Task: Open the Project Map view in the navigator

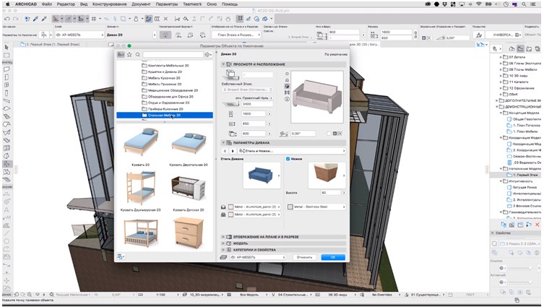Action: tap(511, 49)
